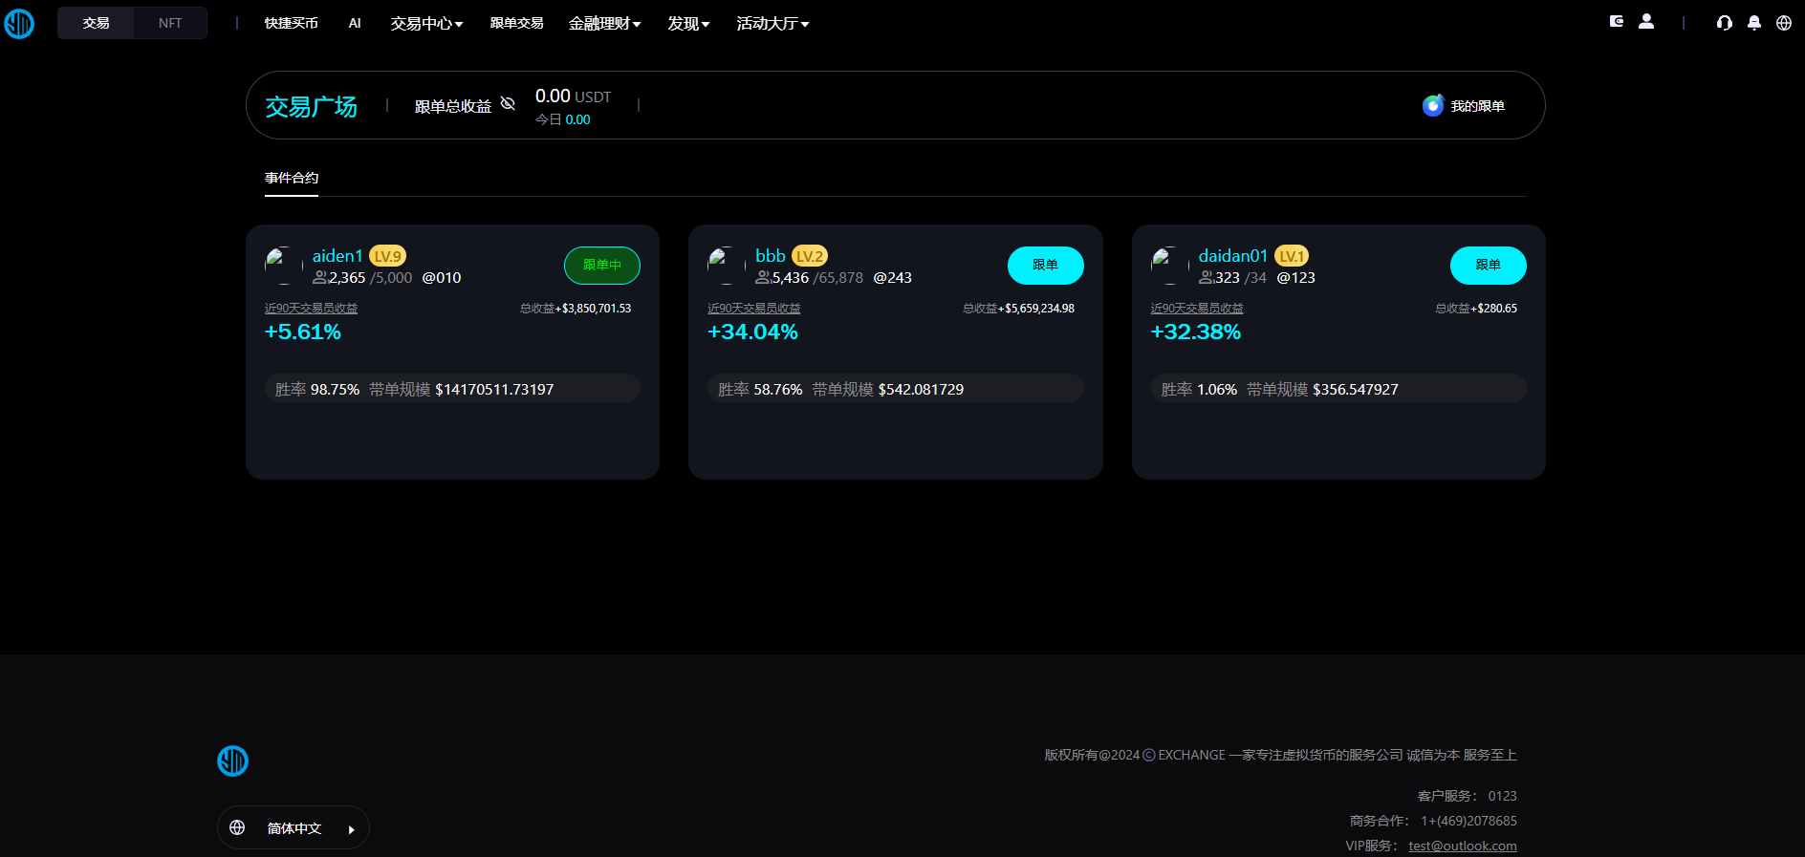The height and width of the screenshot is (857, 1805).
Task: Expand the 活动大厅 dropdown menu
Action: tap(772, 23)
